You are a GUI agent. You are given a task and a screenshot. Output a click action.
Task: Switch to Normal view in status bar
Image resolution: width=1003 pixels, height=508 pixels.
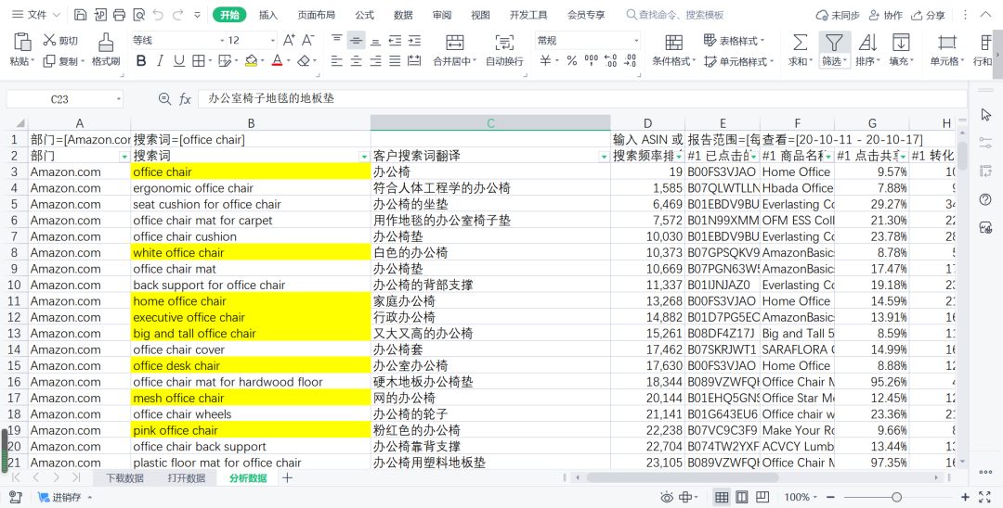click(722, 497)
